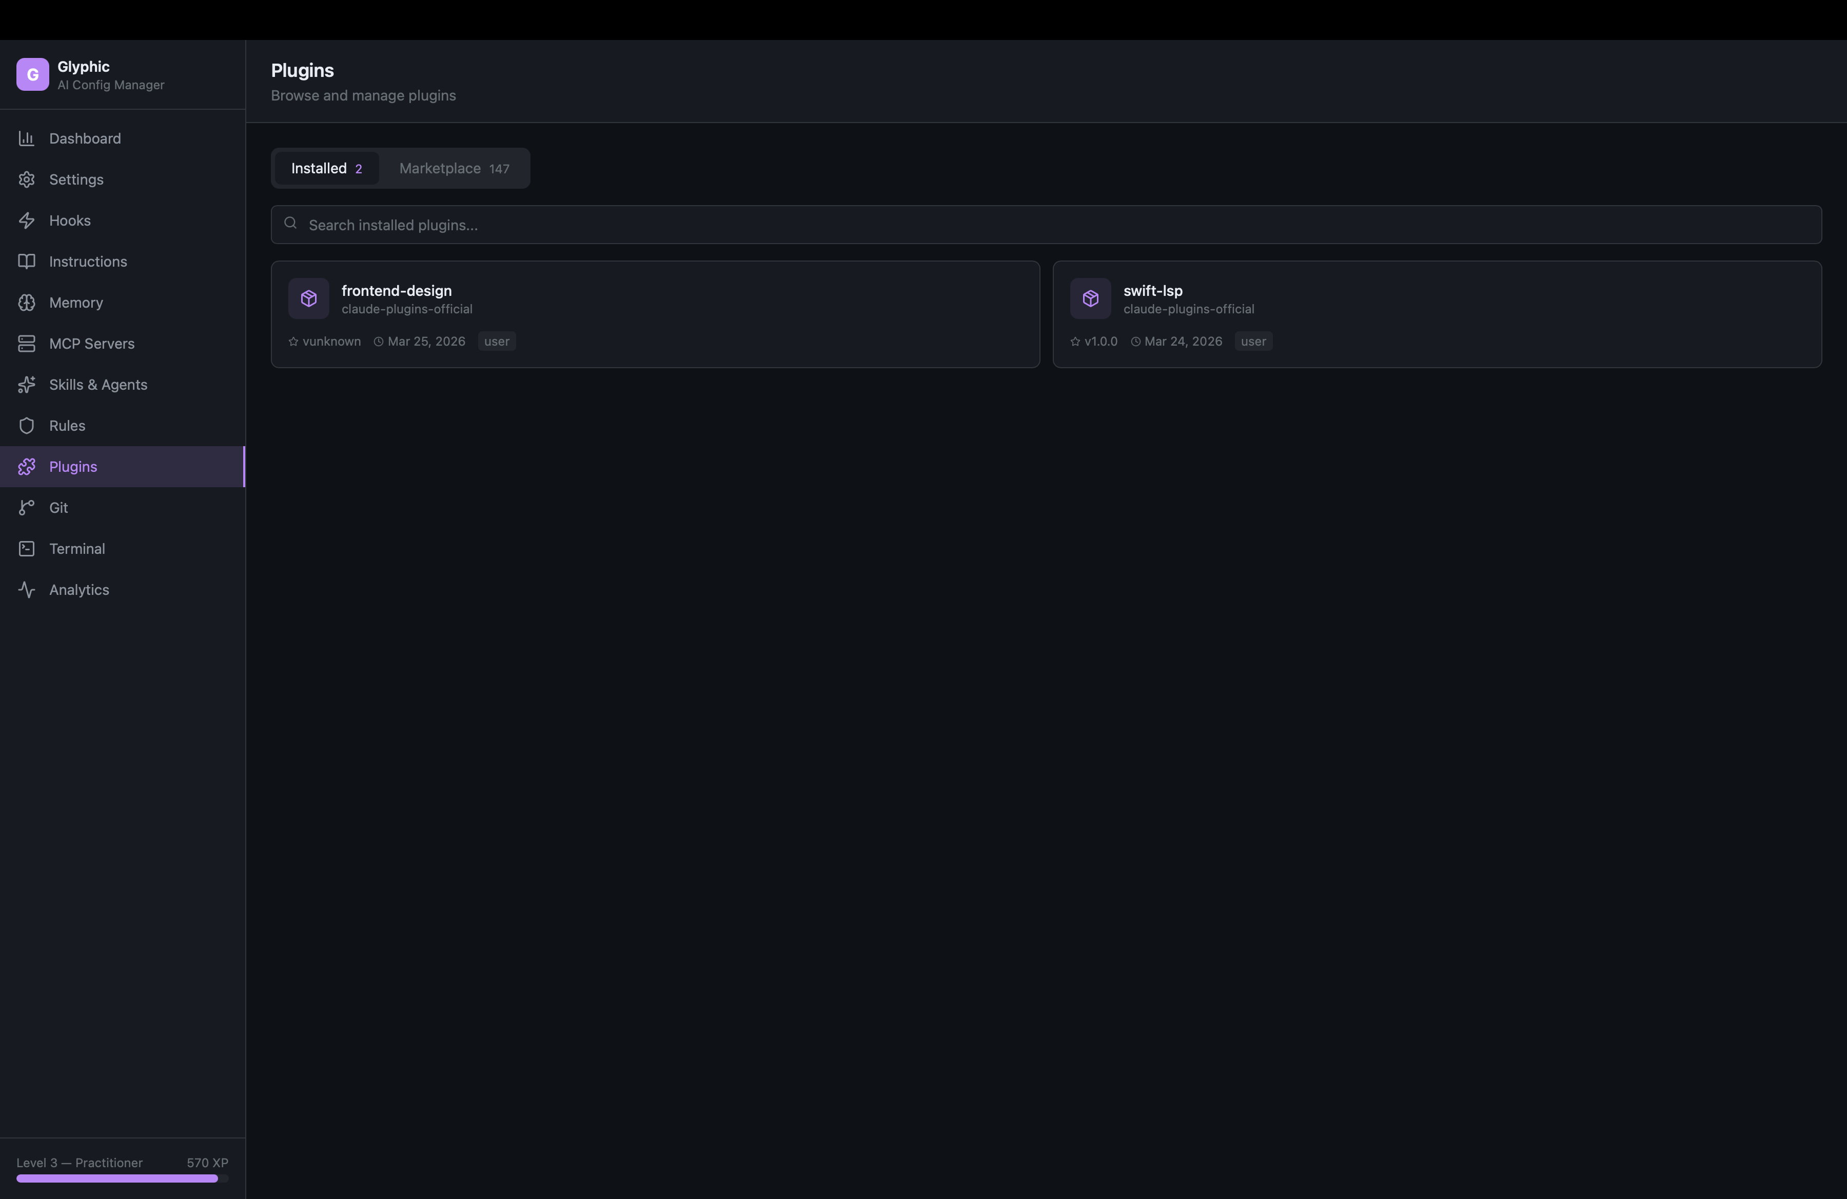Click the Glyphic logo badge
1847x1199 pixels.
tap(33, 74)
